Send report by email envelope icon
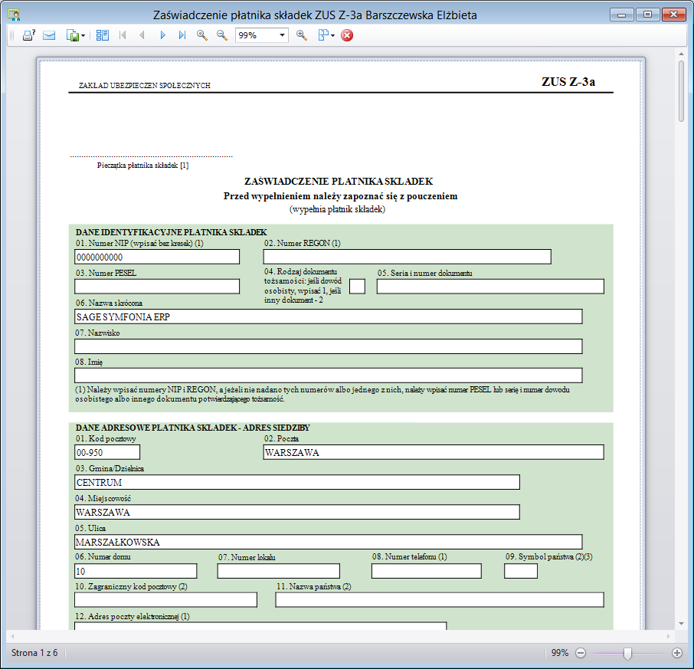 point(49,35)
